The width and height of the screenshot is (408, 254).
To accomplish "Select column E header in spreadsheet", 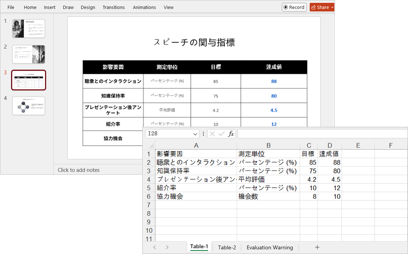I will (x=358, y=145).
